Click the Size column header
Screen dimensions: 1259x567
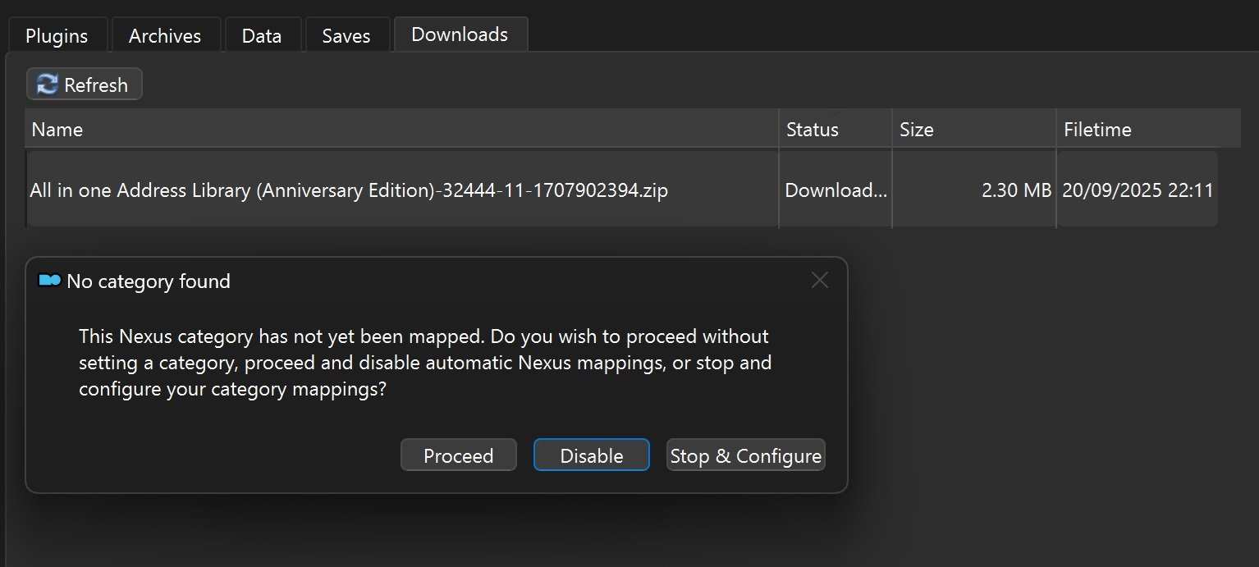917,130
